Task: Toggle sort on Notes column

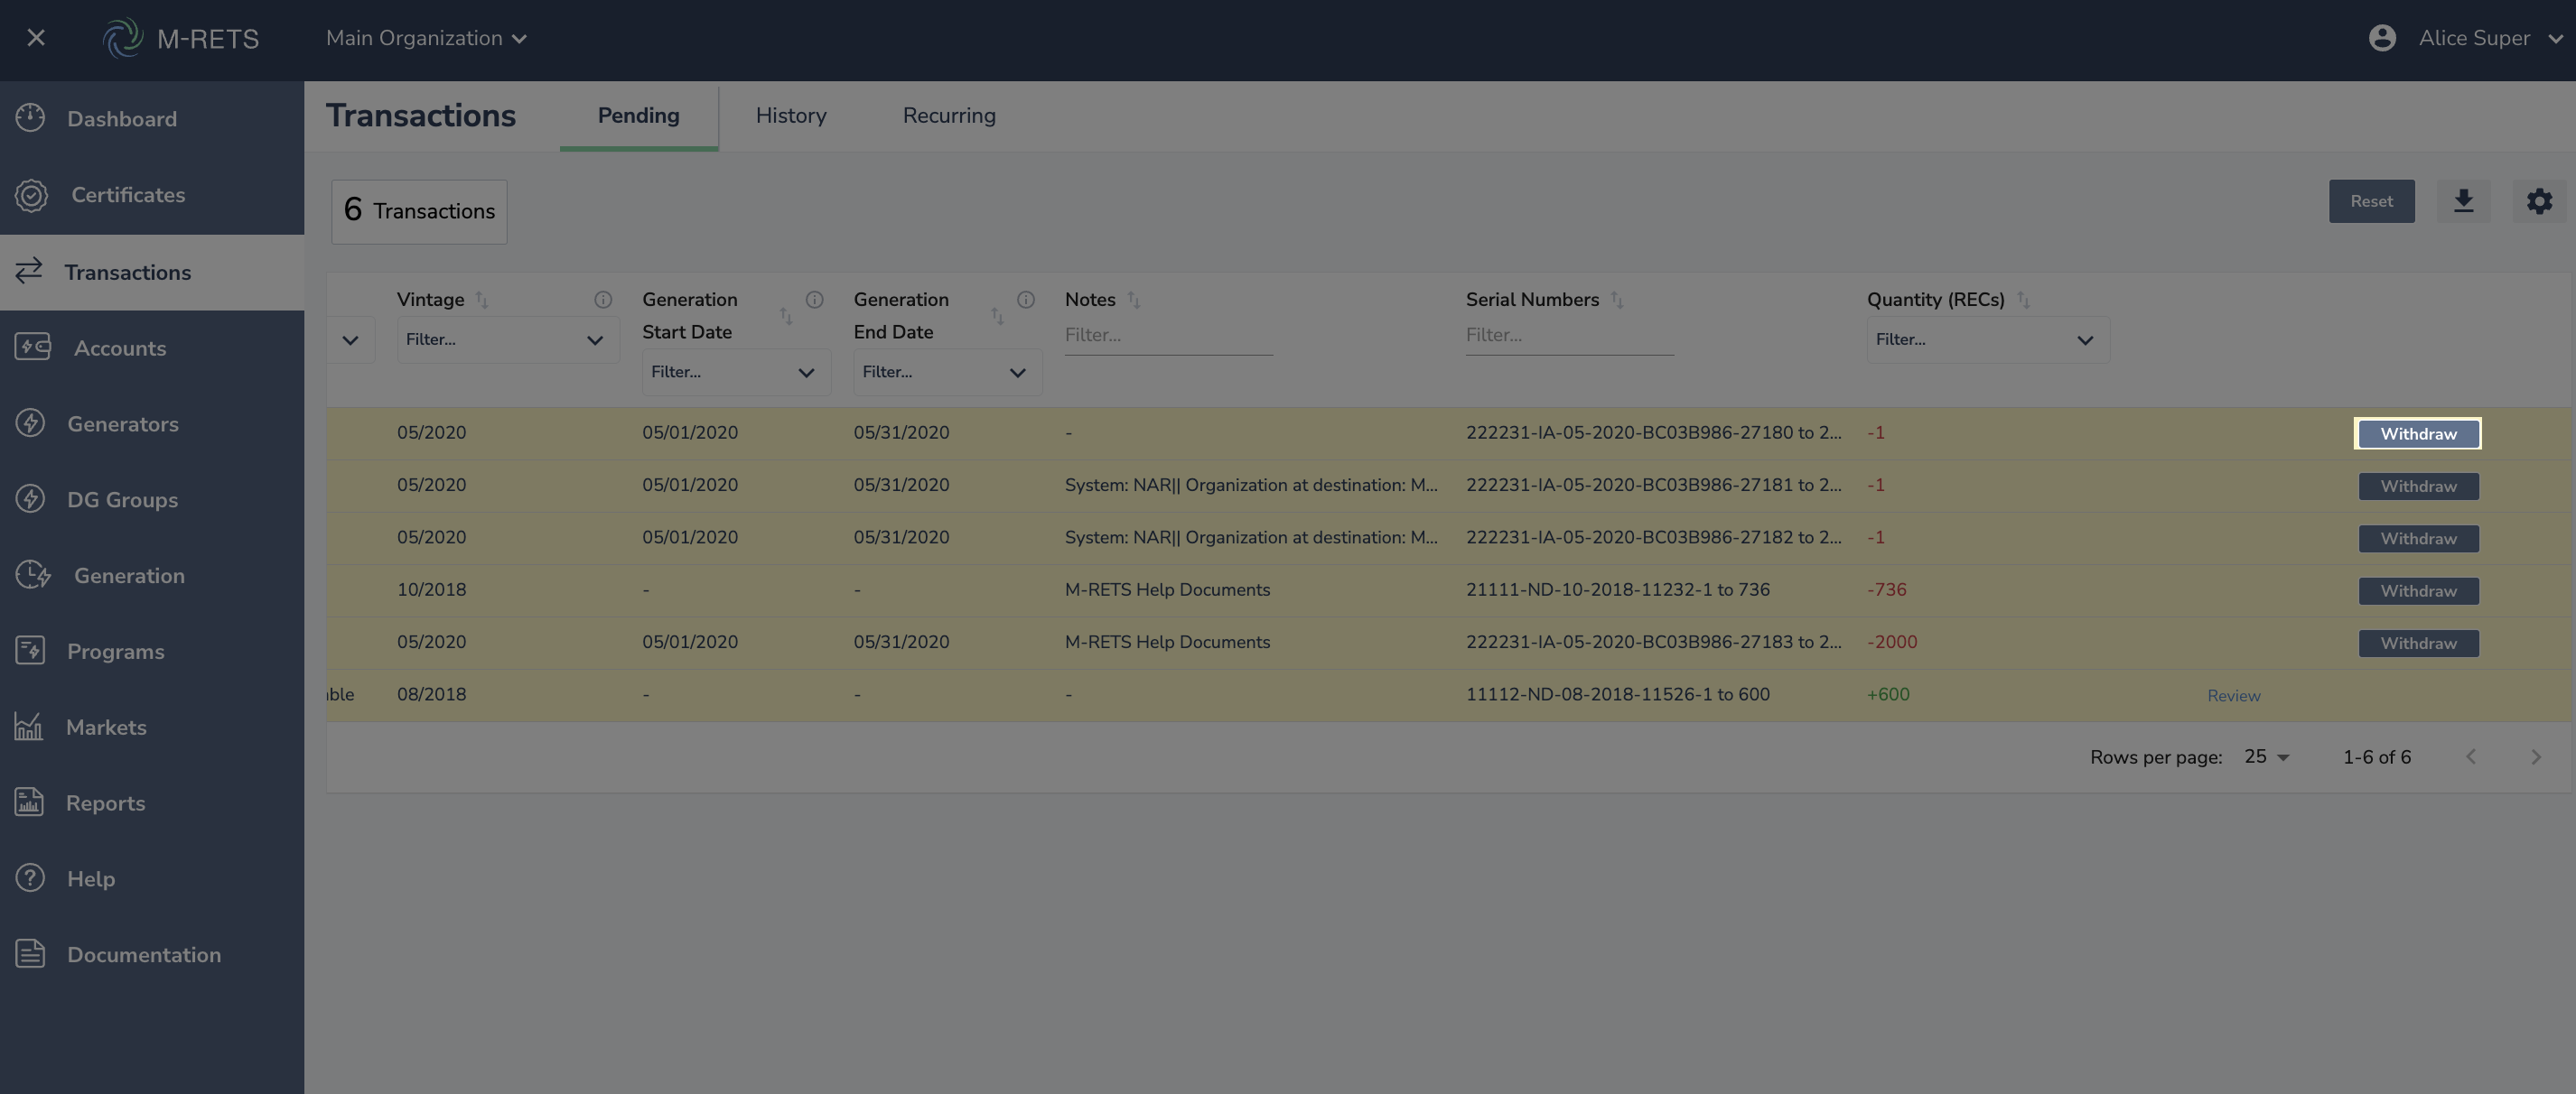Action: (x=1134, y=300)
